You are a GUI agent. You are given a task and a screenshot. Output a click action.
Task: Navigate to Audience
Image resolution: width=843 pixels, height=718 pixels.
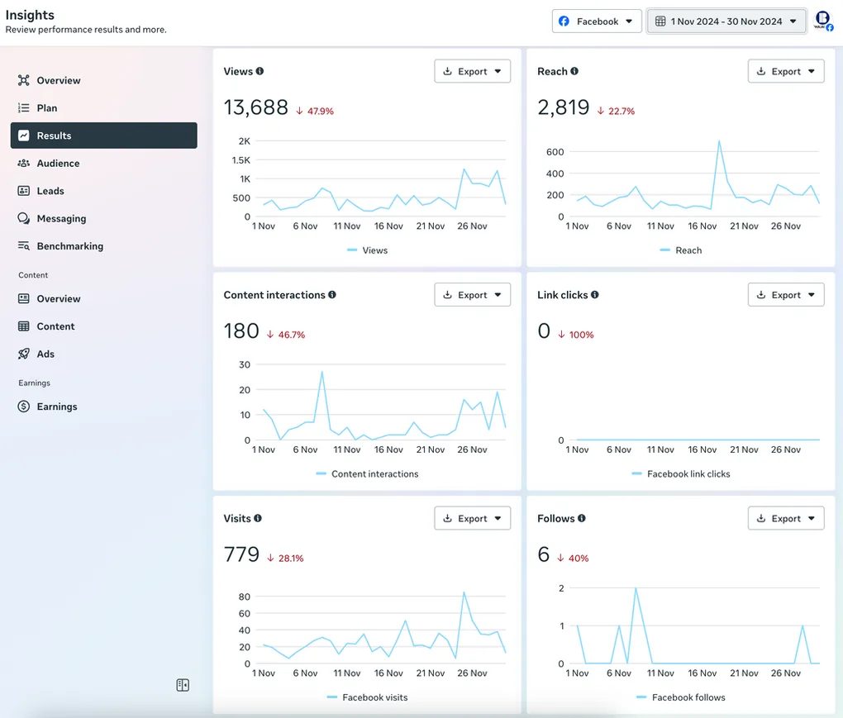104,164
